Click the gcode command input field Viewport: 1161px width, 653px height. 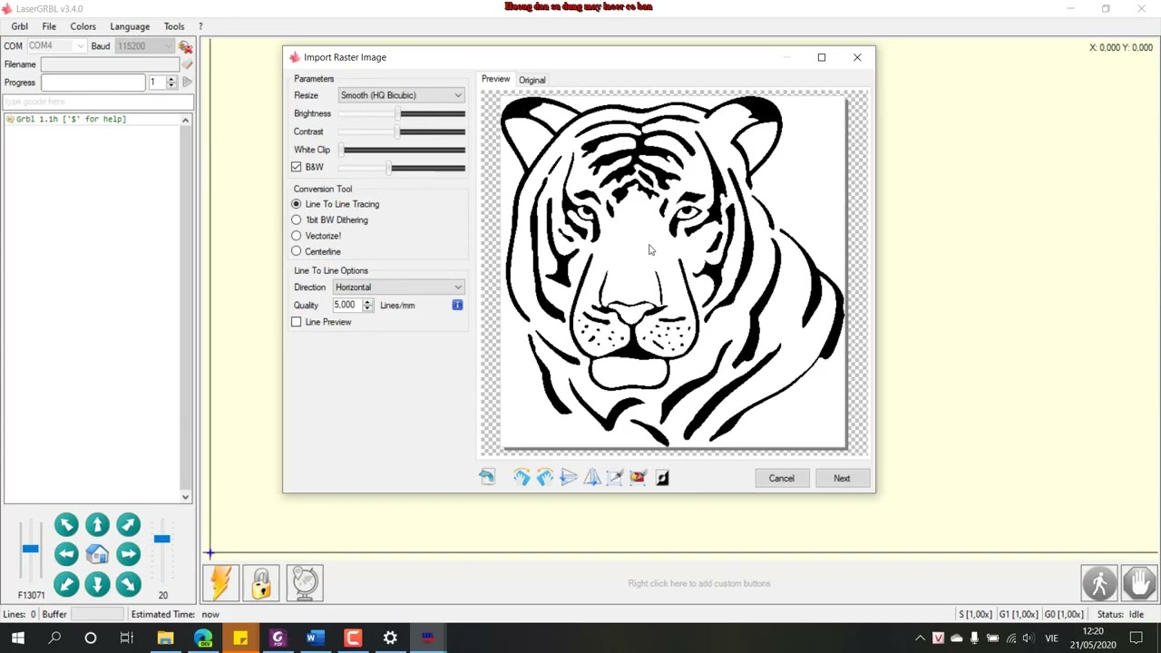pos(98,102)
